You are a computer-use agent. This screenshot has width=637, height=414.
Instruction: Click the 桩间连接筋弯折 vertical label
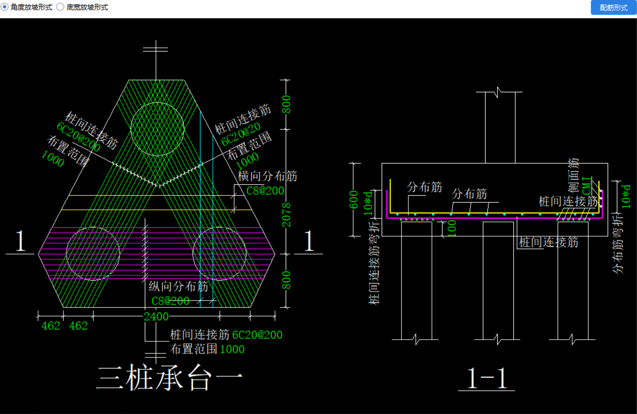pos(374,263)
